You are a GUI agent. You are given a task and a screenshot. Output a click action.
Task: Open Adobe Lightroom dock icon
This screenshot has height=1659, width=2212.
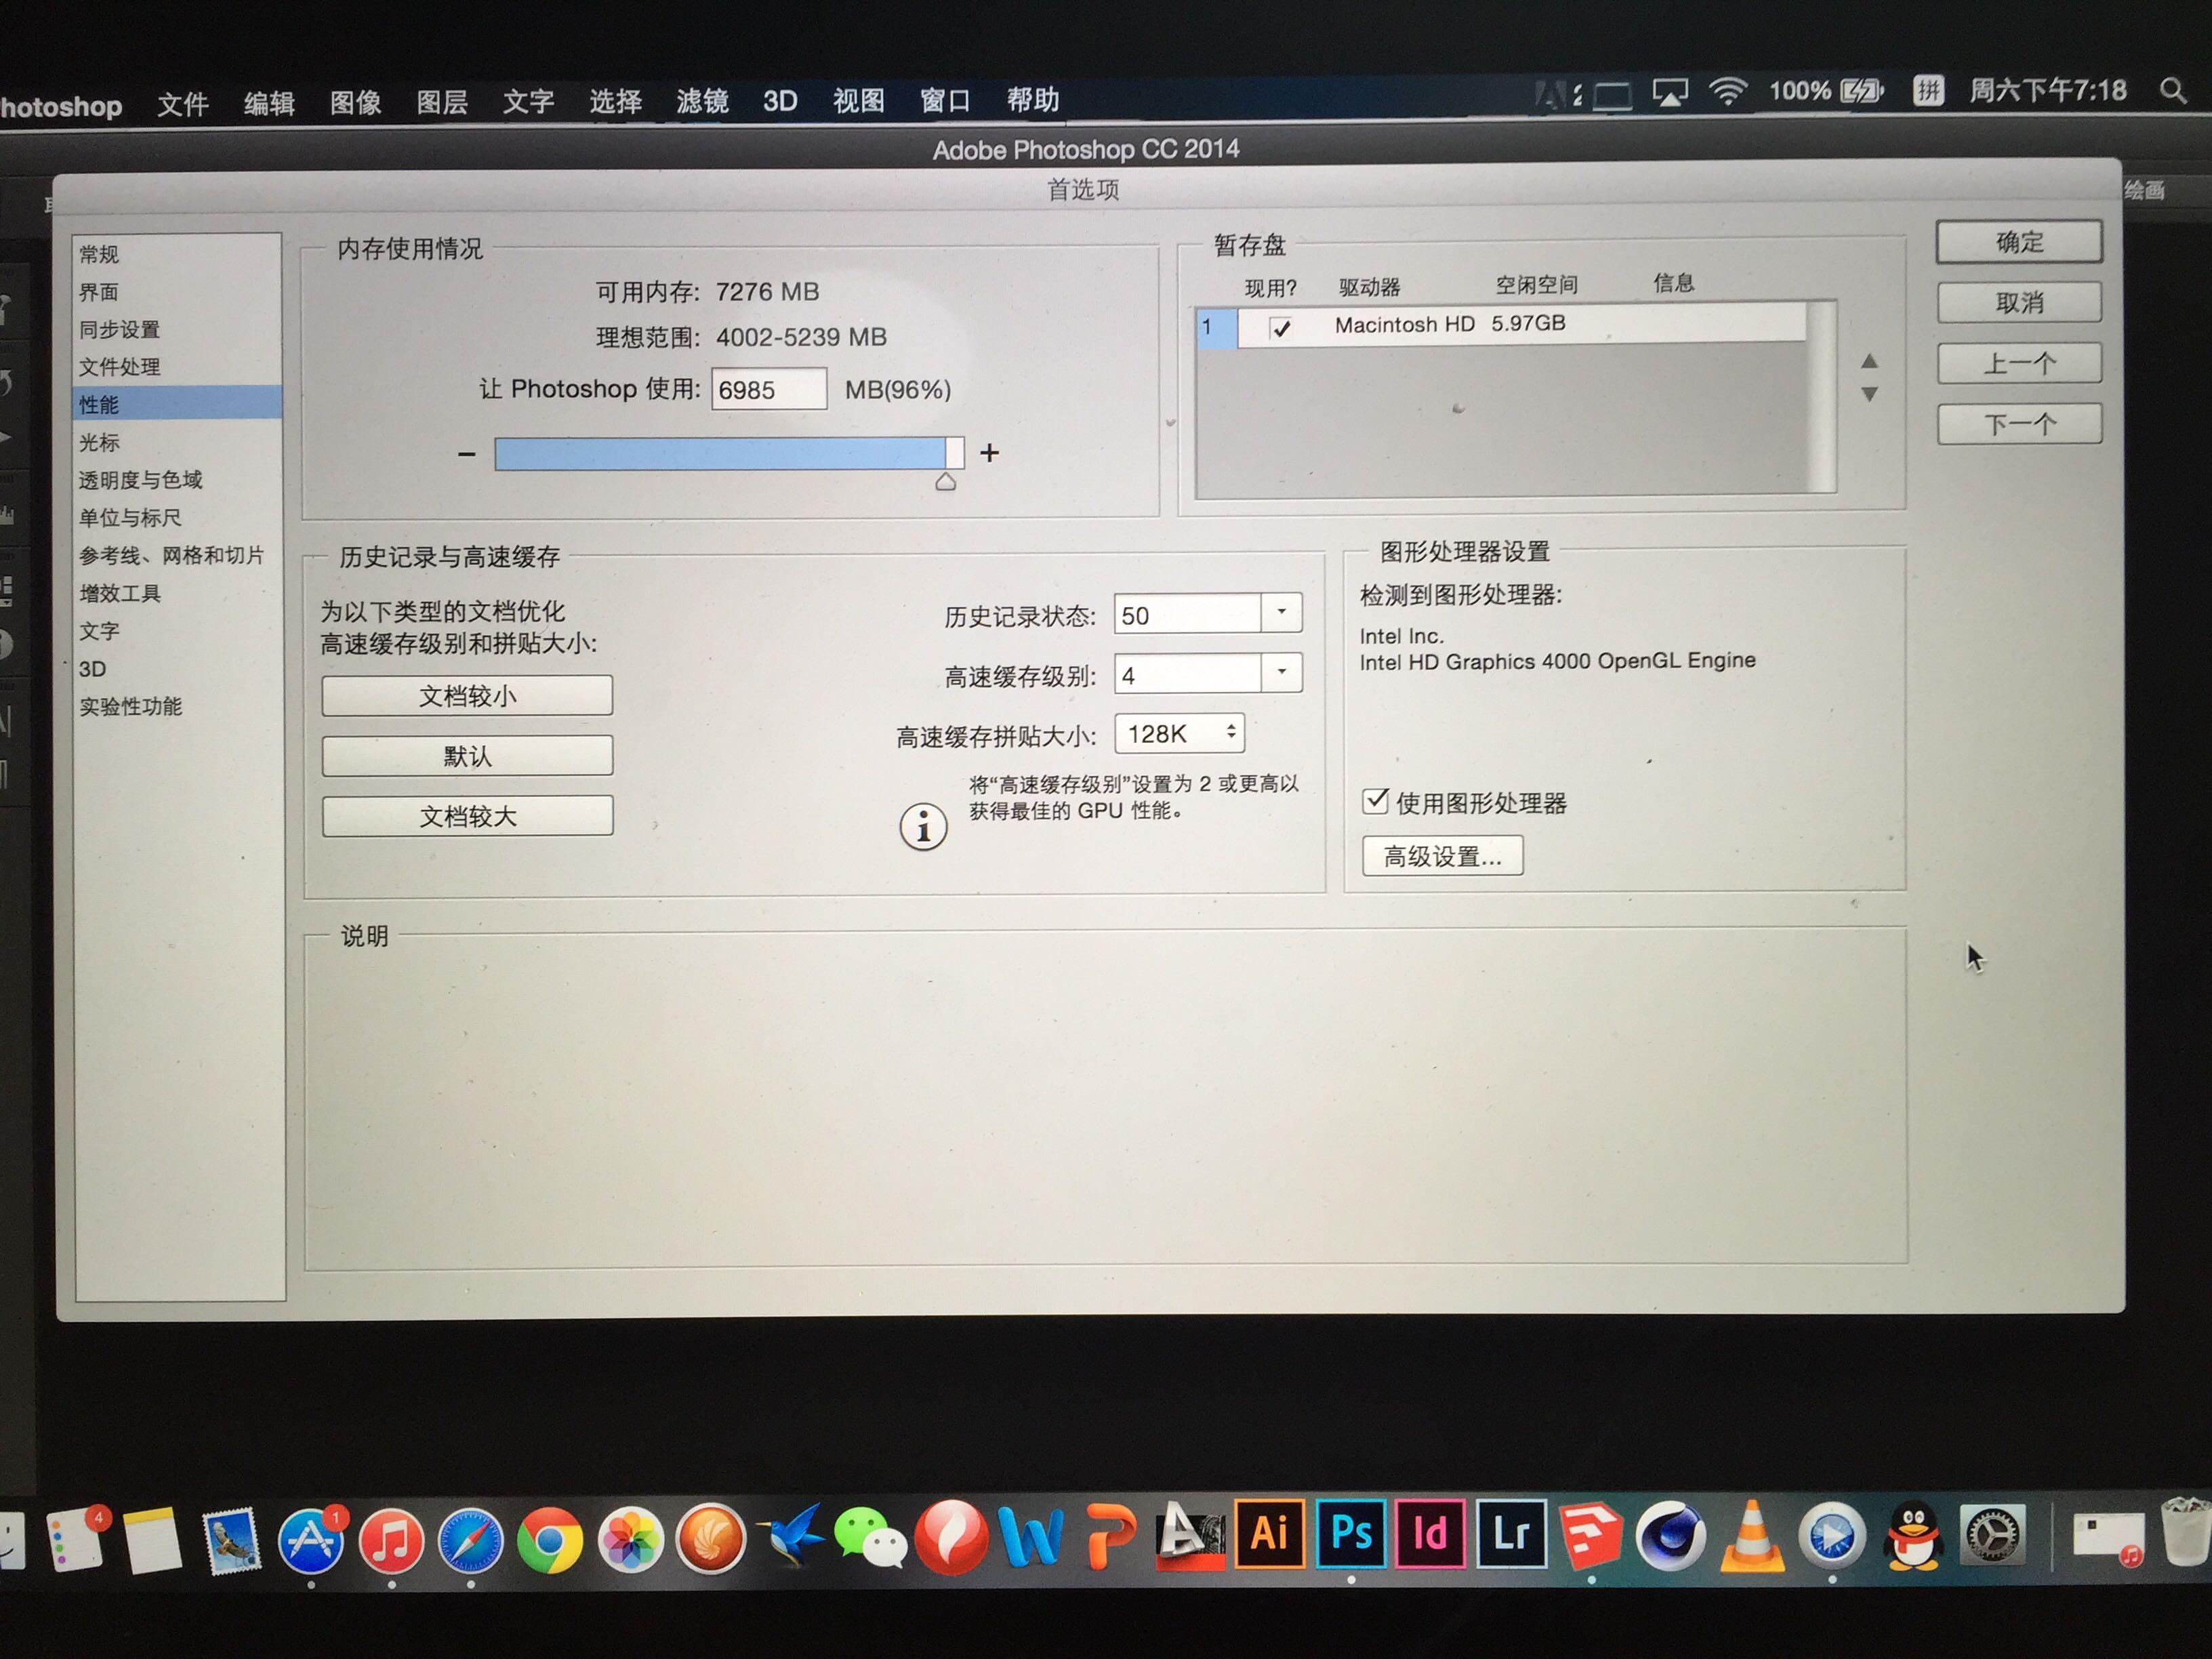click(x=1511, y=1533)
